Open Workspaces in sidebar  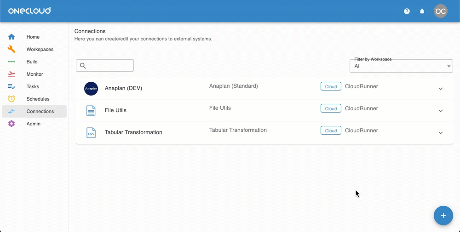pos(34,49)
